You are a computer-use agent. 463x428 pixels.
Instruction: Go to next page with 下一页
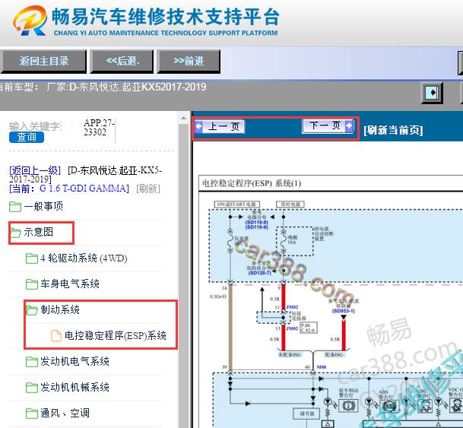pyautogui.click(x=328, y=125)
